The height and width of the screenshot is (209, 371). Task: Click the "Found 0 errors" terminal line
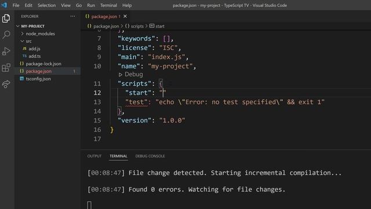187,190
